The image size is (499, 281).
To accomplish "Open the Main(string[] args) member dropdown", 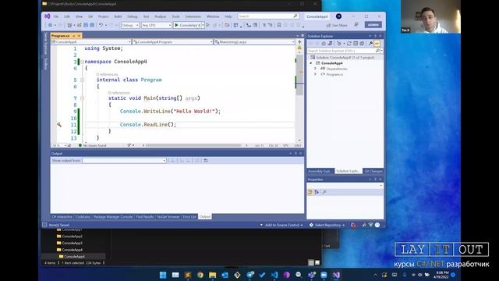I will (255, 41).
